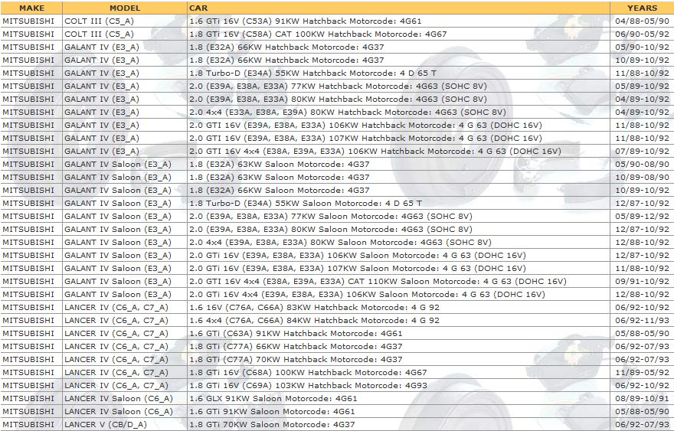The image size is (674, 431).
Task: Select the 1.6 GTi 16V (C53A) 91KW cell
Action: [398, 21]
